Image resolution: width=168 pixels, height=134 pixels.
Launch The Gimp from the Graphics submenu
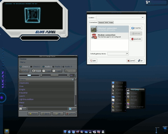click(136, 90)
